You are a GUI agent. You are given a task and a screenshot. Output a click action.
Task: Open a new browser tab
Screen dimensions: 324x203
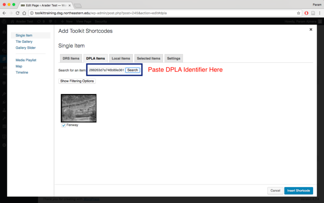coord(78,5)
